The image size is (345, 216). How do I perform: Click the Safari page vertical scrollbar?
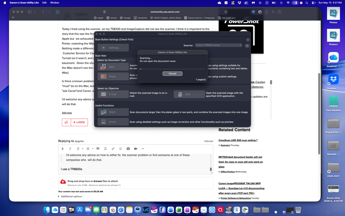319,114
